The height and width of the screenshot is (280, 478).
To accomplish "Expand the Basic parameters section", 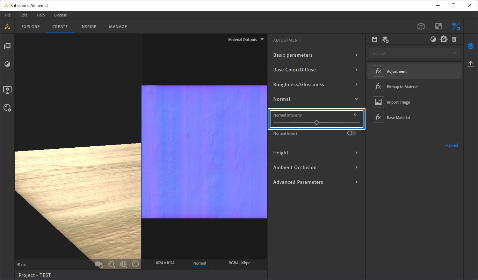I will tap(316, 55).
